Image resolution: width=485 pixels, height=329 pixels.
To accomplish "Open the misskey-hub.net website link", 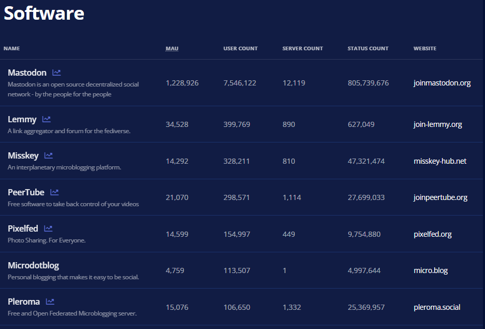I will coord(440,161).
